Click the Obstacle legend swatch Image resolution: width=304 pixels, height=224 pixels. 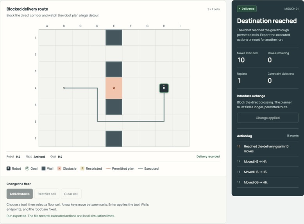coord(59,168)
